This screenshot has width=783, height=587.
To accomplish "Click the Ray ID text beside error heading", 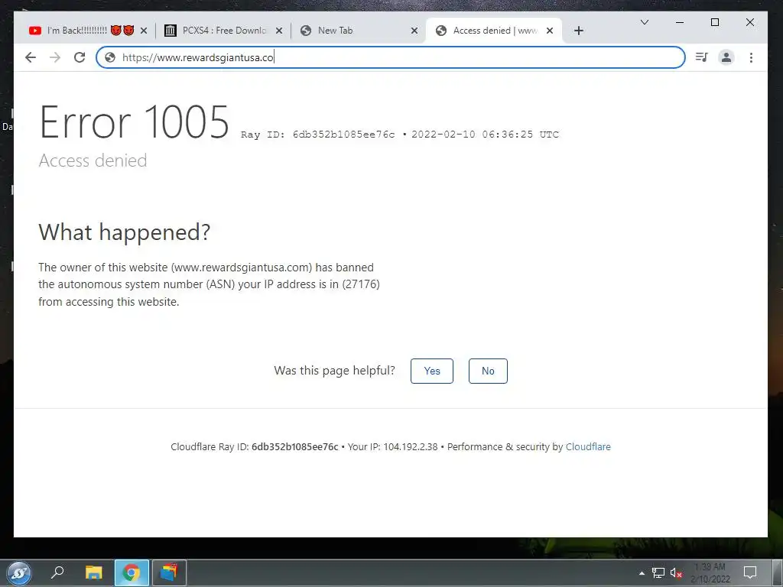I will tap(399, 135).
